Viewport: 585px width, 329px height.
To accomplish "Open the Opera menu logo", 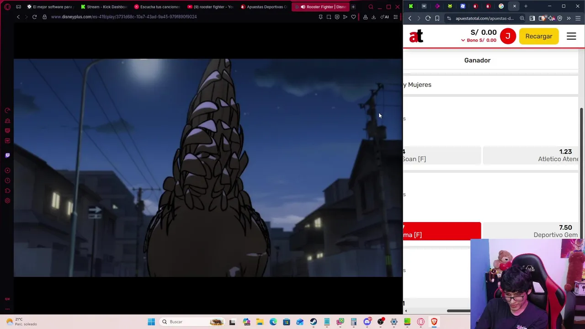I will 7,7.
